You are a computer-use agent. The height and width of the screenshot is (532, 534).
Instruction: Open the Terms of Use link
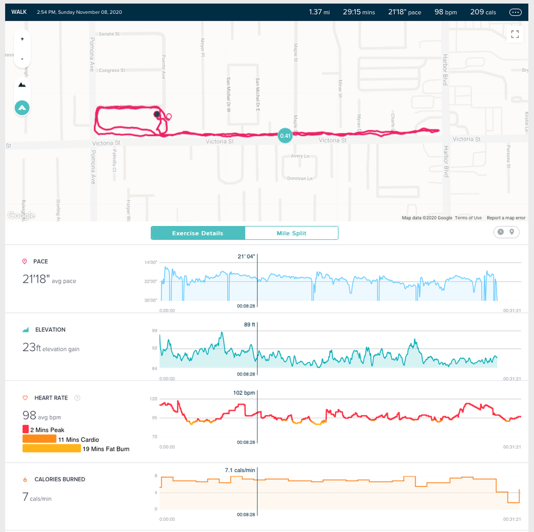tap(468, 218)
